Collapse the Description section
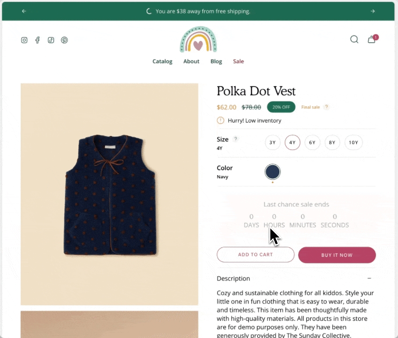398x338 pixels. [x=369, y=278]
